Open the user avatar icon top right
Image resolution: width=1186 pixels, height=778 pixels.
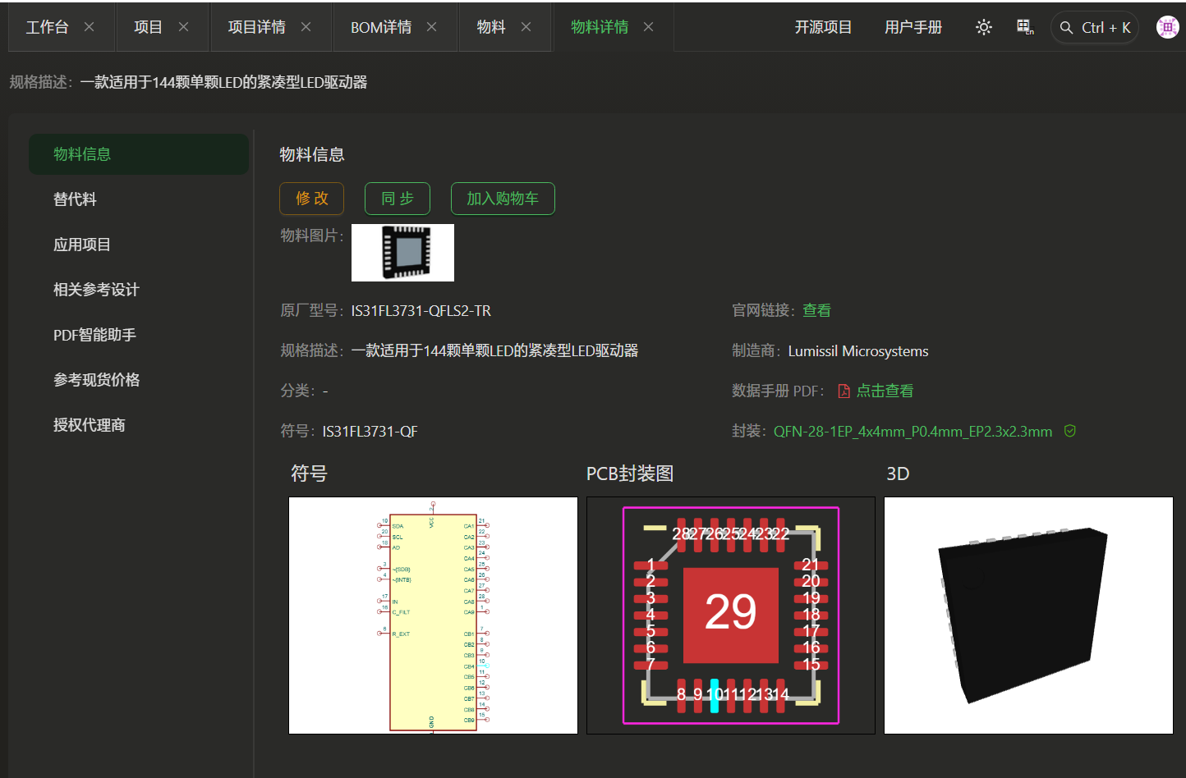(x=1167, y=26)
